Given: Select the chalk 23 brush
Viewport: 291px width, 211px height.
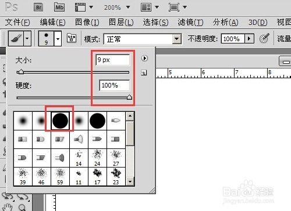Looking at the screenshot, I should [116, 176].
